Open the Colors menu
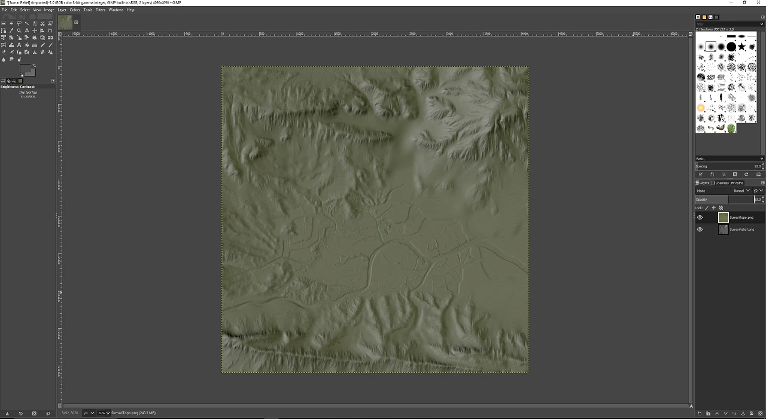766x419 pixels. tap(75, 10)
